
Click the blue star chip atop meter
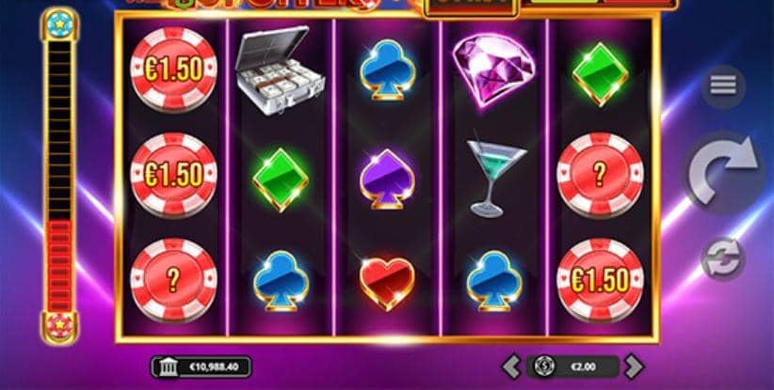[60, 23]
